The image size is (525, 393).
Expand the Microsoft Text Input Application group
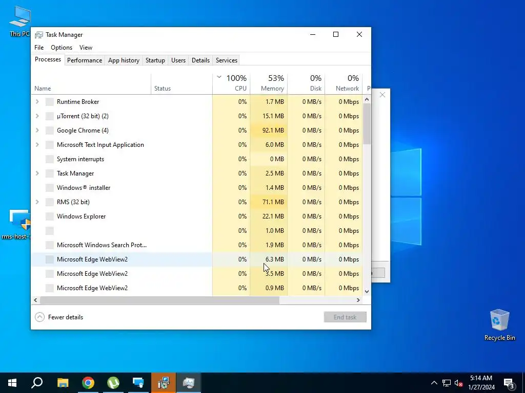(37, 145)
